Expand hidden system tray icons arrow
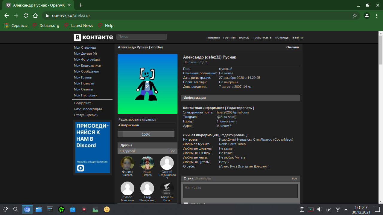Image resolution: width=383 pixels, height=215 pixels. click(346, 209)
